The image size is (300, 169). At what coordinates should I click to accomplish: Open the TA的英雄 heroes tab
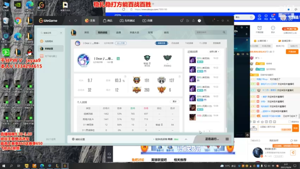coord(189,43)
